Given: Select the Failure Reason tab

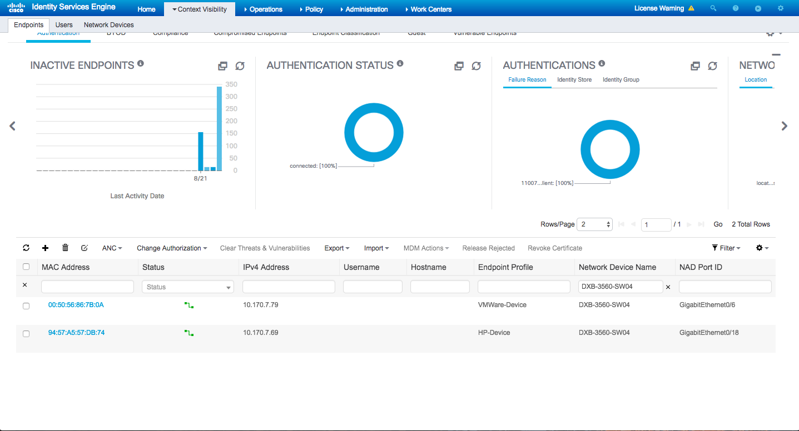Looking at the screenshot, I should [527, 80].
